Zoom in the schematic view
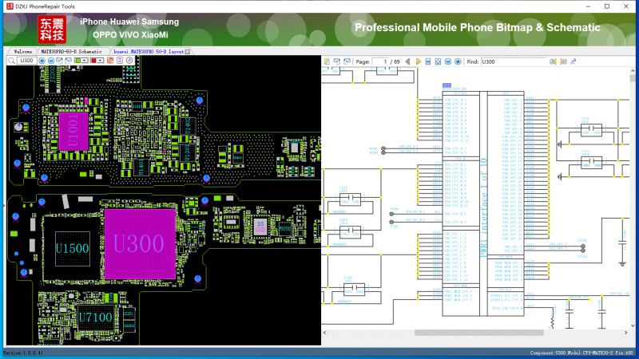 [x=458, y=61]
